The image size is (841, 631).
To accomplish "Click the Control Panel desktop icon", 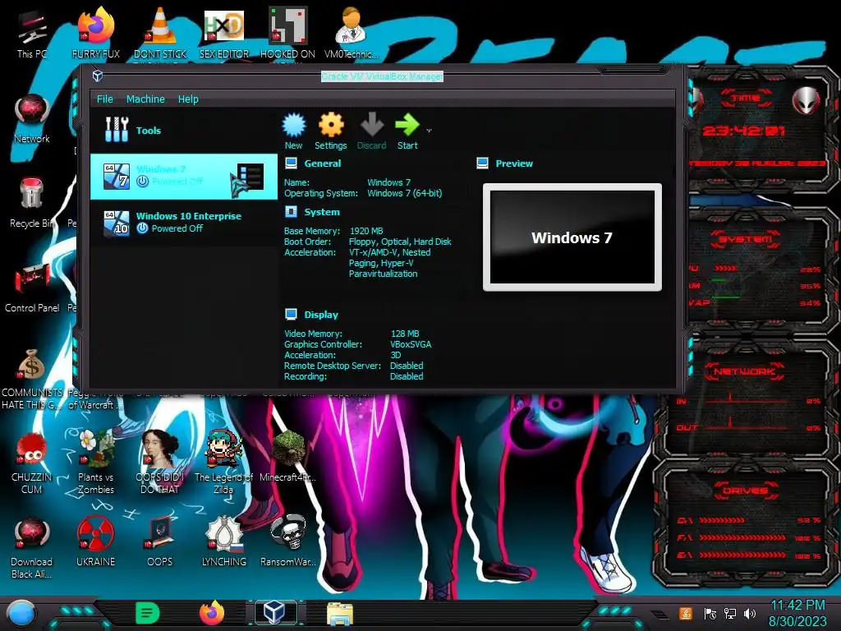I will [32, 288].
